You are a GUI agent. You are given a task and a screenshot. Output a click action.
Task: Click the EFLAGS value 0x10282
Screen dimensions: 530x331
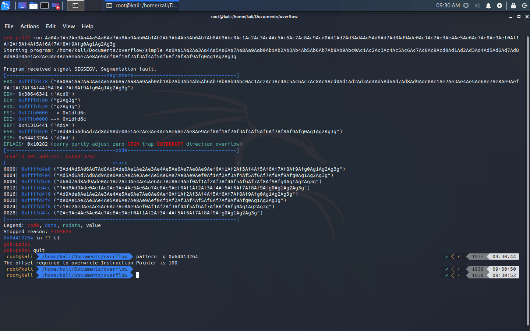(x=38, y=144)
